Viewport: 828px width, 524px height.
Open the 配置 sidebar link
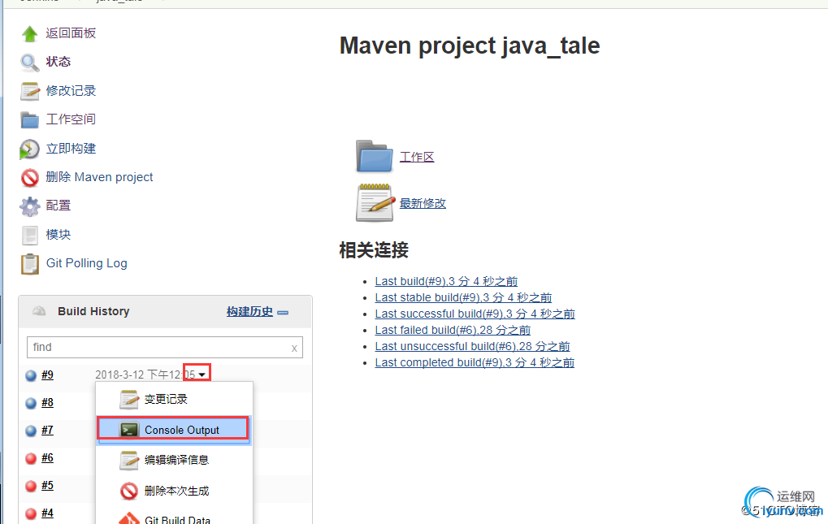[58, 206]
